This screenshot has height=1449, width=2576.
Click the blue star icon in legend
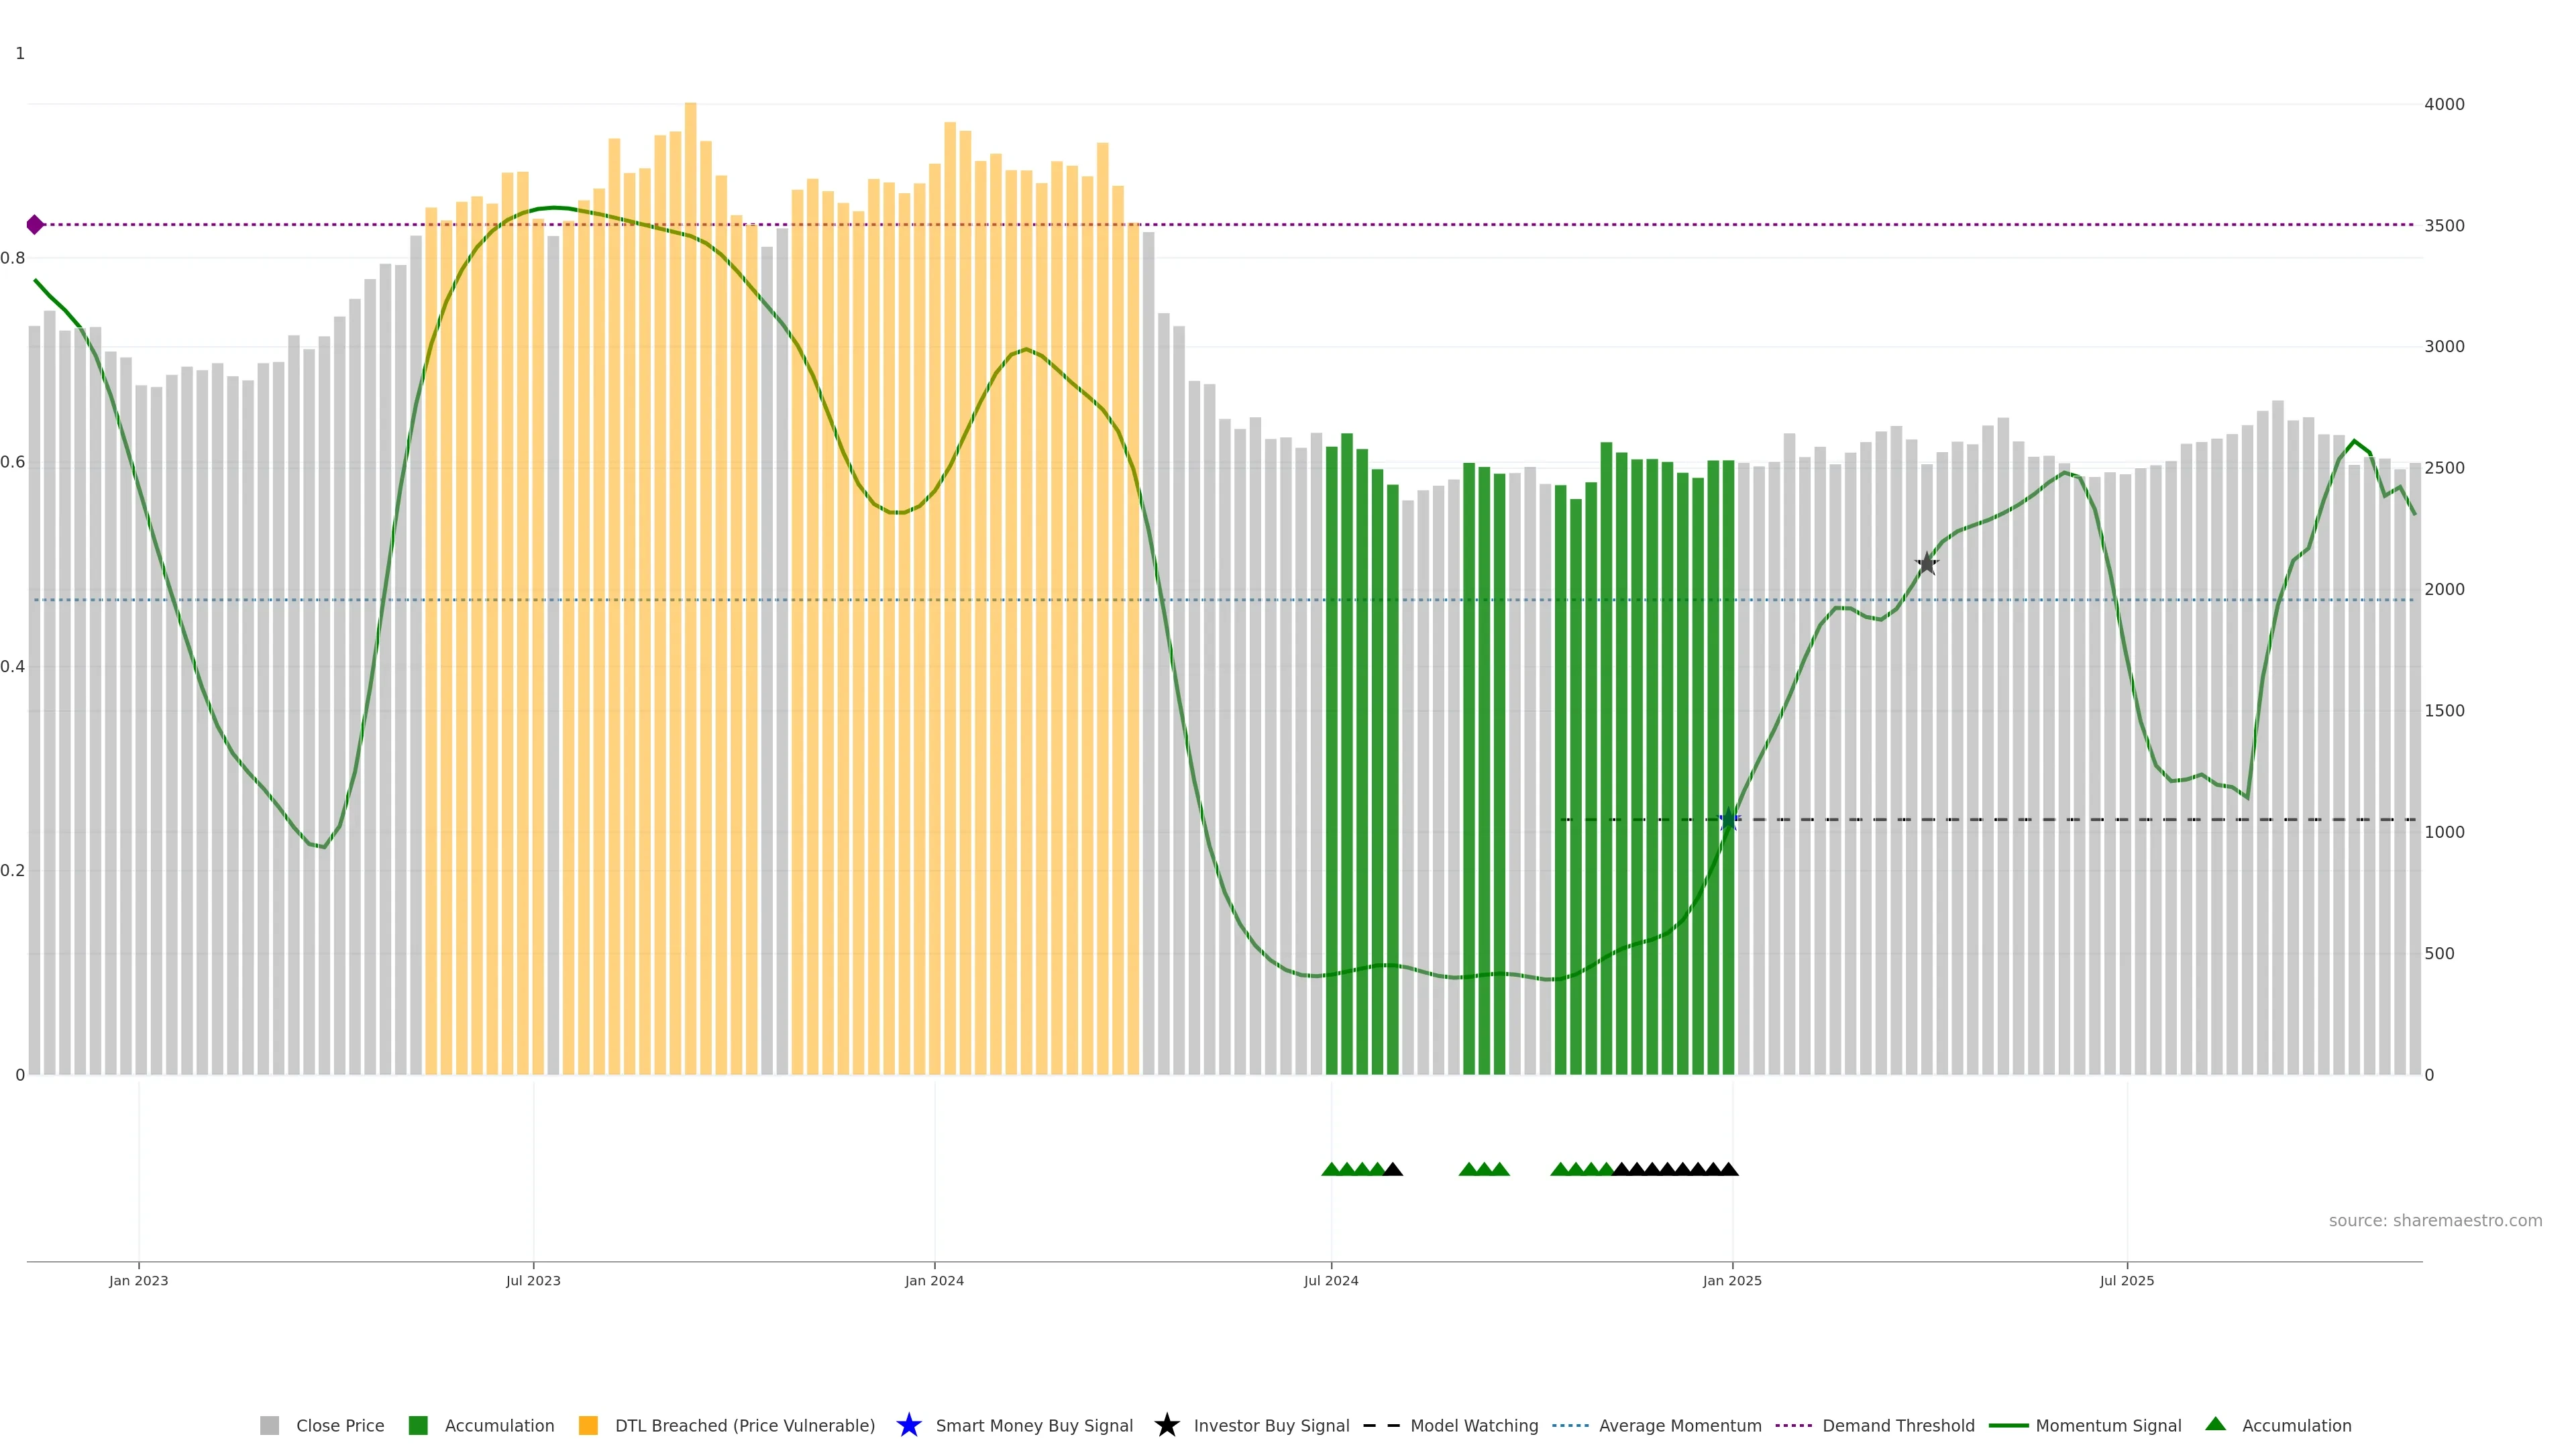tap(908, 1425)
